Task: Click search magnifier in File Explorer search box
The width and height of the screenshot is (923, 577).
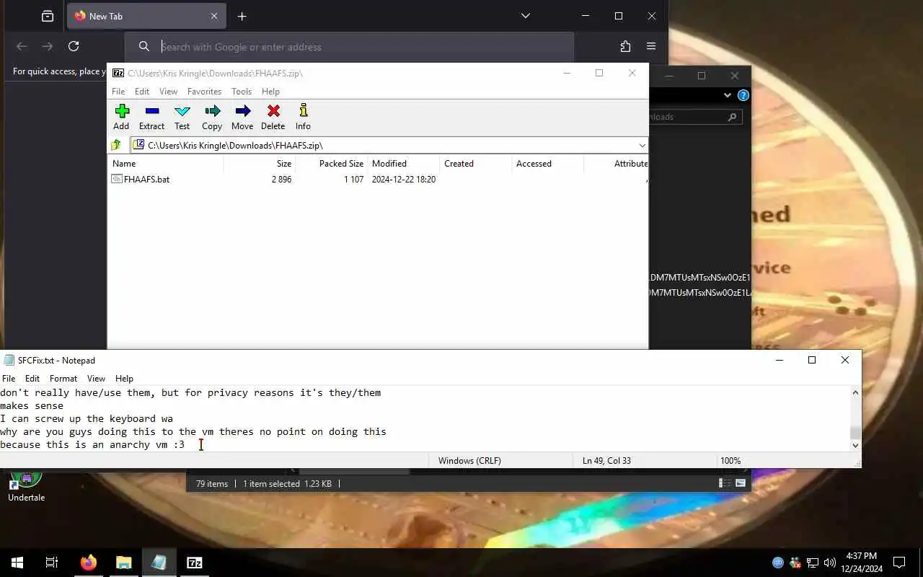Action: tap(732, 117)
